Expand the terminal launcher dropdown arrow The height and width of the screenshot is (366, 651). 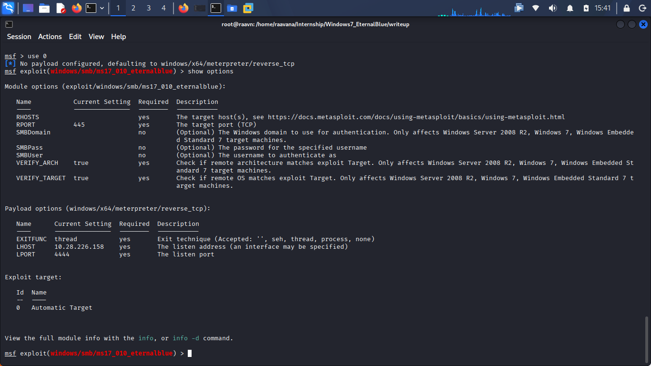pos(102,8)
